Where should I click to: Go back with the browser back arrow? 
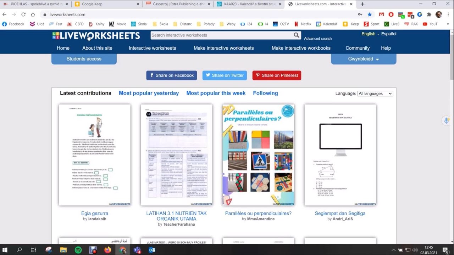tap(4, 15)
